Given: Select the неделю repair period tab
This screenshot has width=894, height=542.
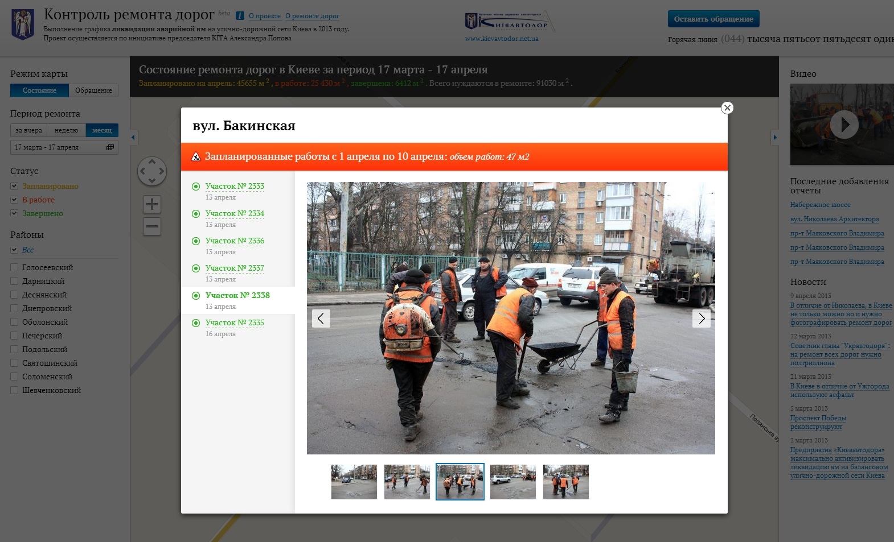Looking at the screenshot, I should coord(66,130).
